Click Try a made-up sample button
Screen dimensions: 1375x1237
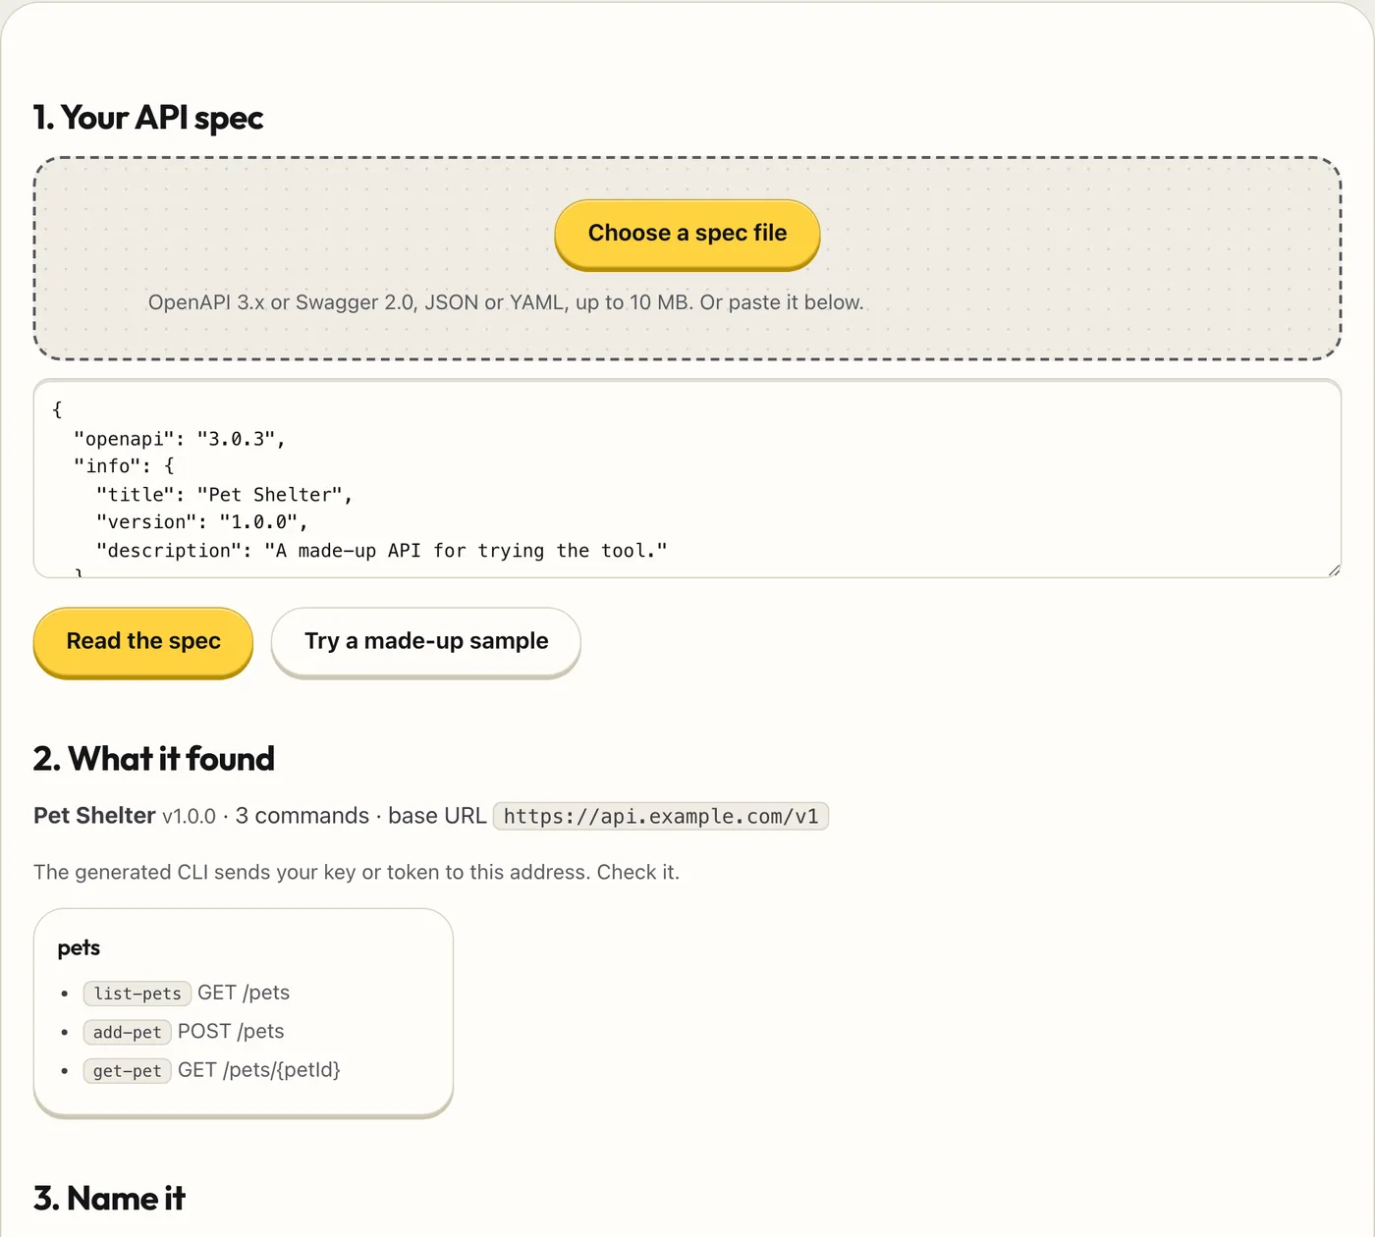(x=426, y=641)
